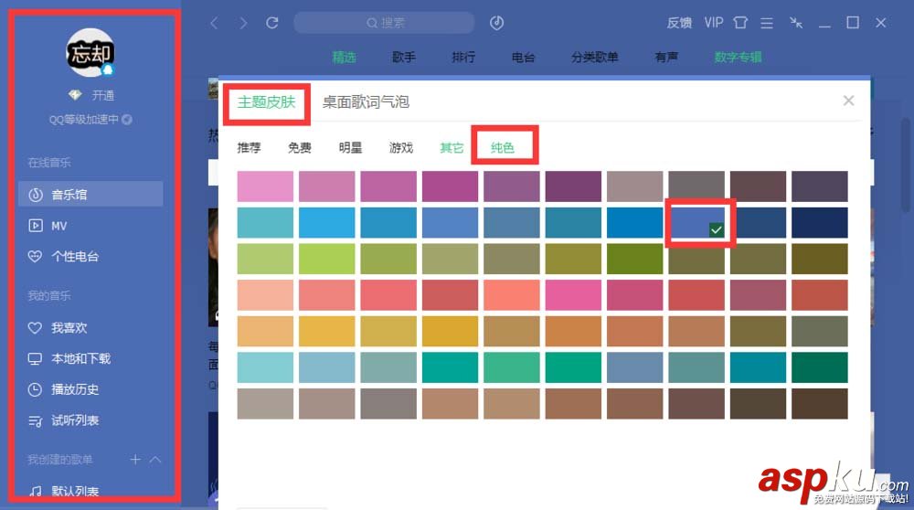Show 其它 skin category
Viewport: 914px width, 510px height.
click(x=452, y=147)
